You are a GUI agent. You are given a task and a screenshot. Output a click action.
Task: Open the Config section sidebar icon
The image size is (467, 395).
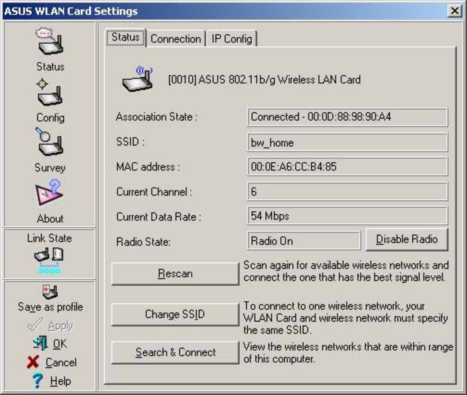tap(50, 93)
